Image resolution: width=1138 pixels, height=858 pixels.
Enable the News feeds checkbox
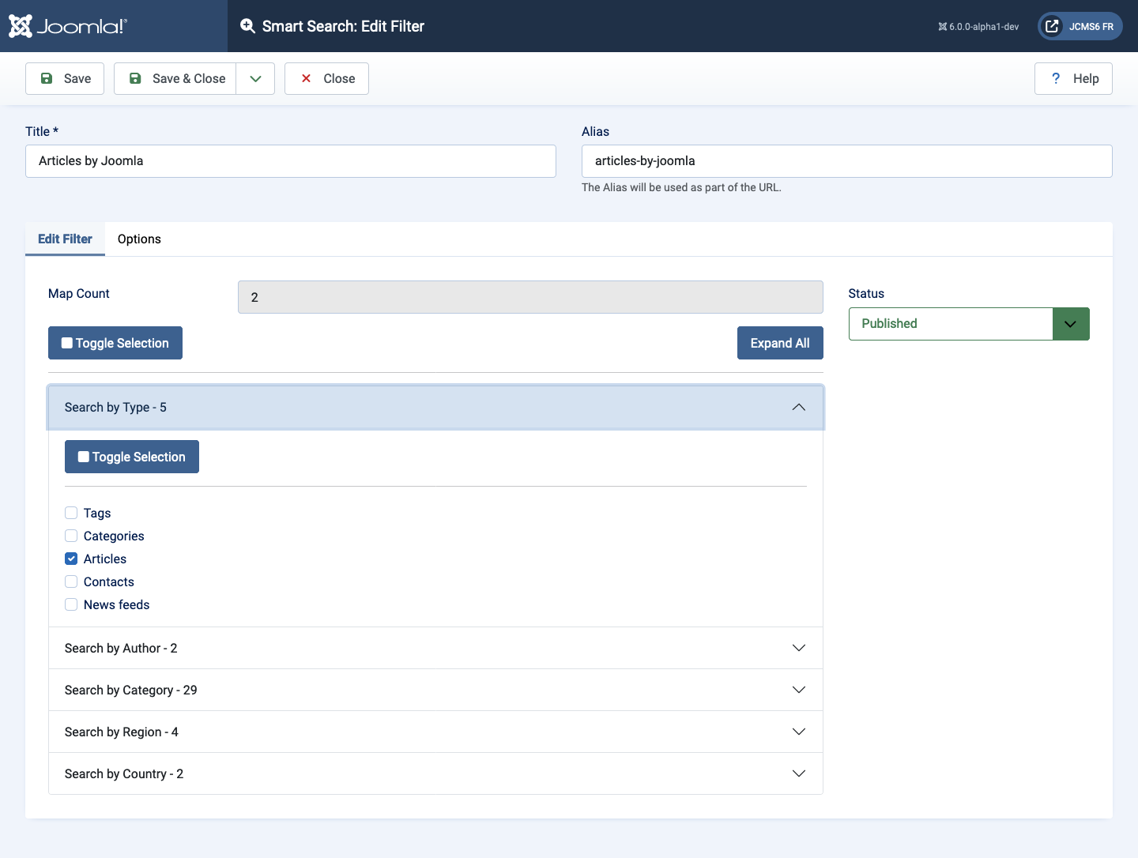[x=71, y=604]
